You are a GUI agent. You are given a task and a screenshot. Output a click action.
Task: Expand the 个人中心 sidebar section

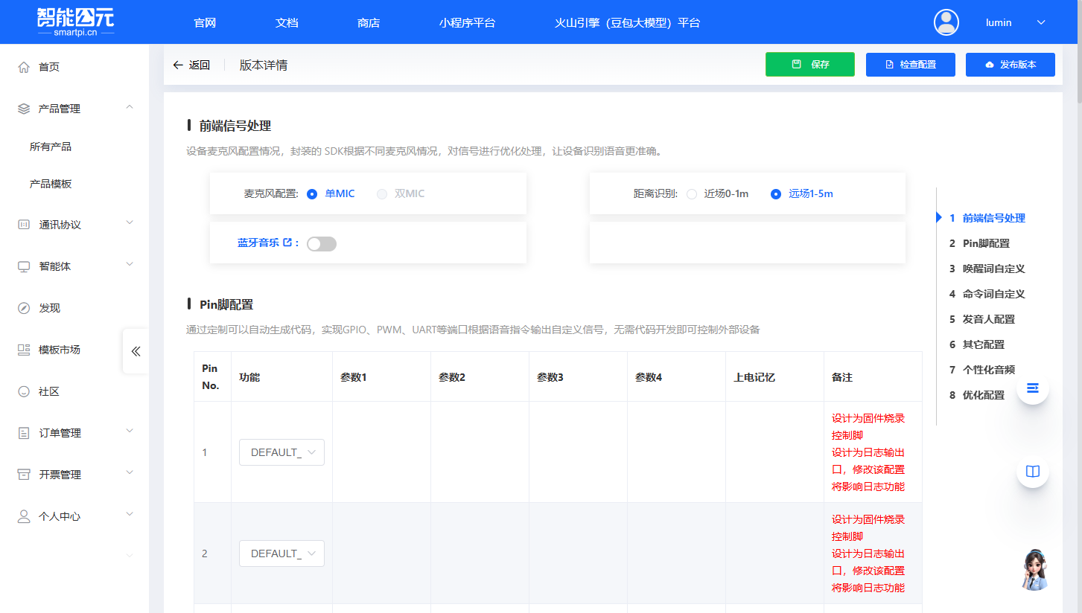point(130,516)
